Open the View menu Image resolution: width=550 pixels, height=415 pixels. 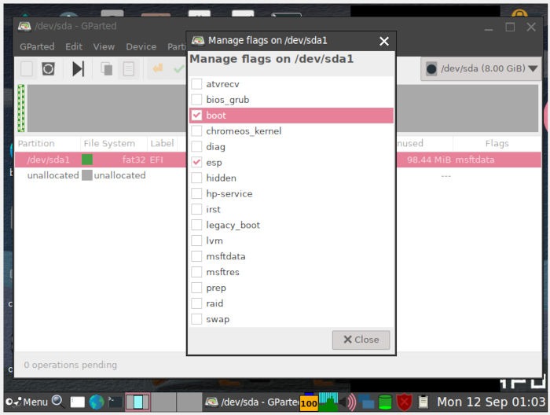[104, 46]
